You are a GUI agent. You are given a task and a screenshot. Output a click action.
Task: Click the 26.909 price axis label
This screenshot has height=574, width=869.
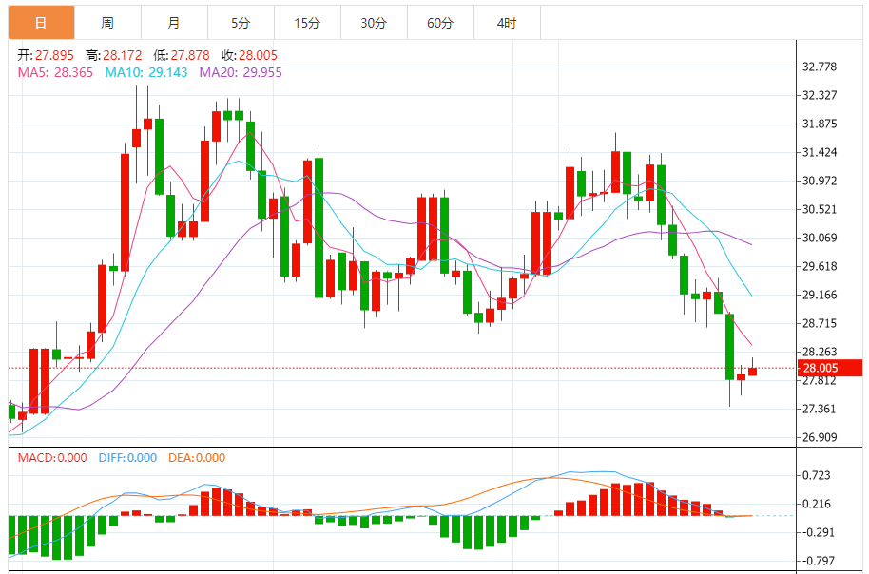820,437
